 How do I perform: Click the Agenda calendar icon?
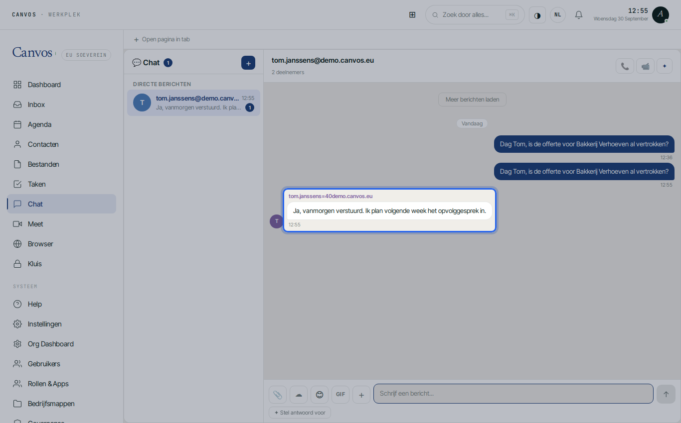coord(17,124)
